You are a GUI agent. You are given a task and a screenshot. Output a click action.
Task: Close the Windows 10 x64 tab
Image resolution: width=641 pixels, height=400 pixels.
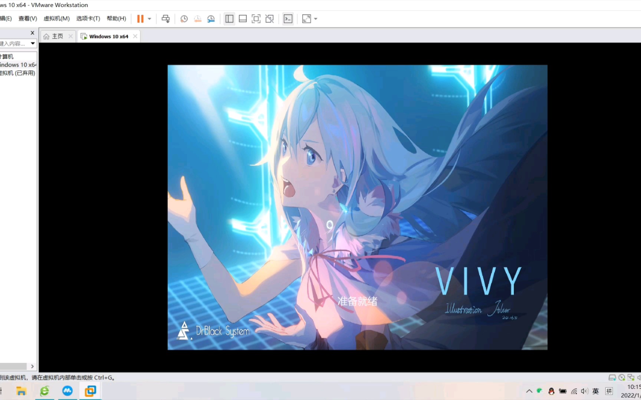135,36
